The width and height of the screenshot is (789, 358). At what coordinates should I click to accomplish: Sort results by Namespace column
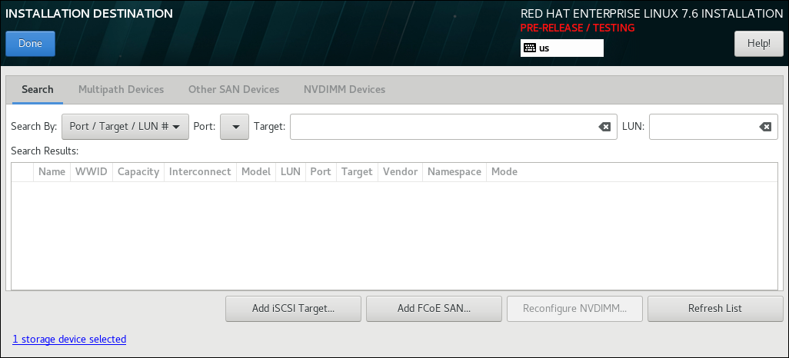click(x=454, y=172)
